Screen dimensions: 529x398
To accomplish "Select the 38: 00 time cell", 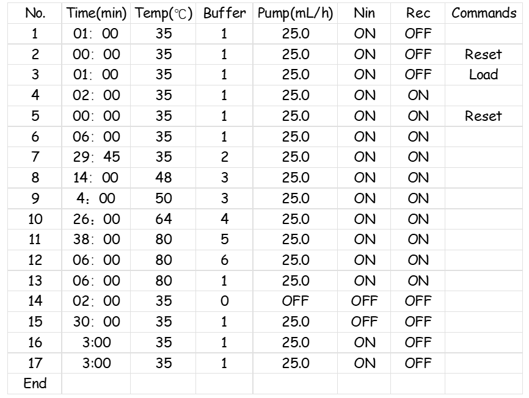I will tap(96, 240).
